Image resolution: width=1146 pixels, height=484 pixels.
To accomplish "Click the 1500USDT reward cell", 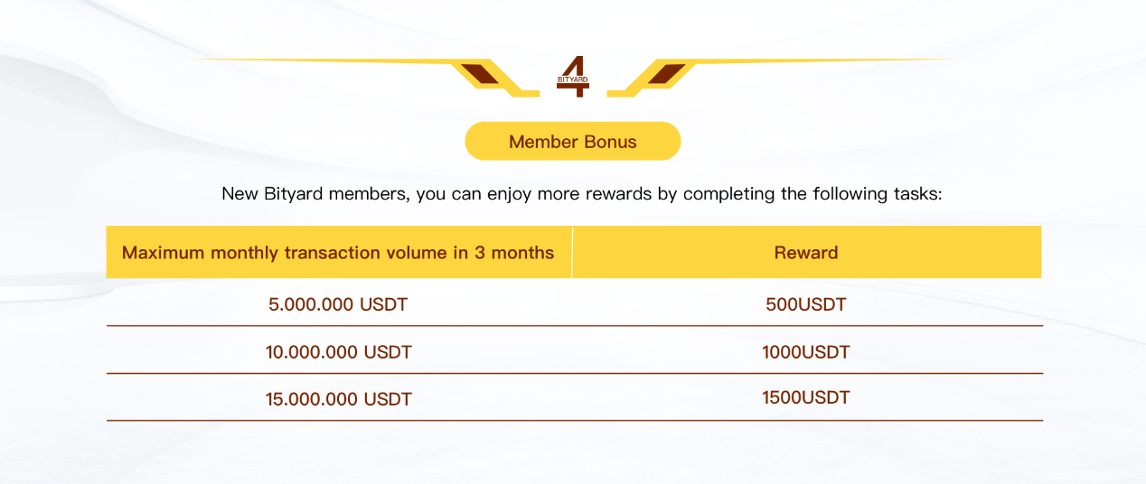I will [x=806, y=397].
